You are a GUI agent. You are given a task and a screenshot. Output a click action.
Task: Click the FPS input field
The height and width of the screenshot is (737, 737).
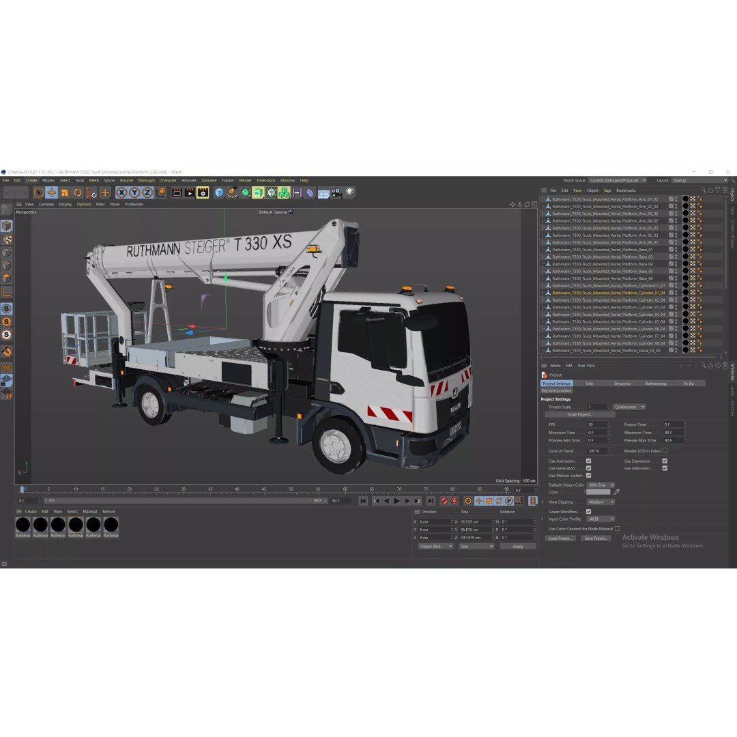coord(598,425)
